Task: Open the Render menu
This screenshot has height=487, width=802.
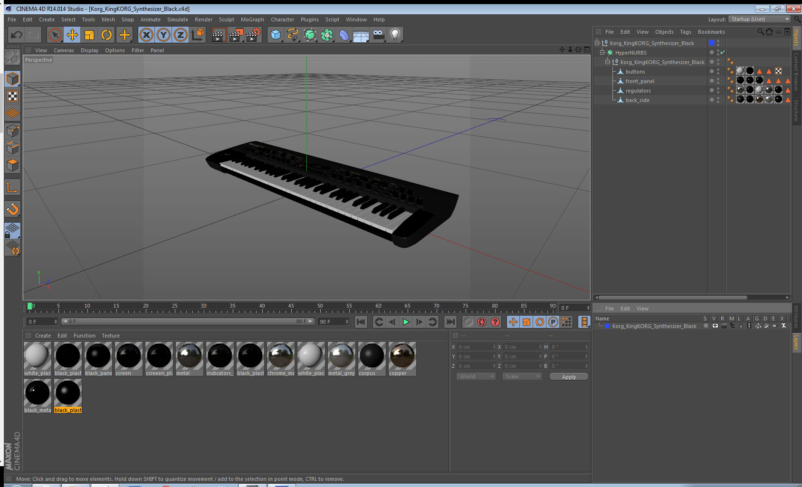Action: 203,19
